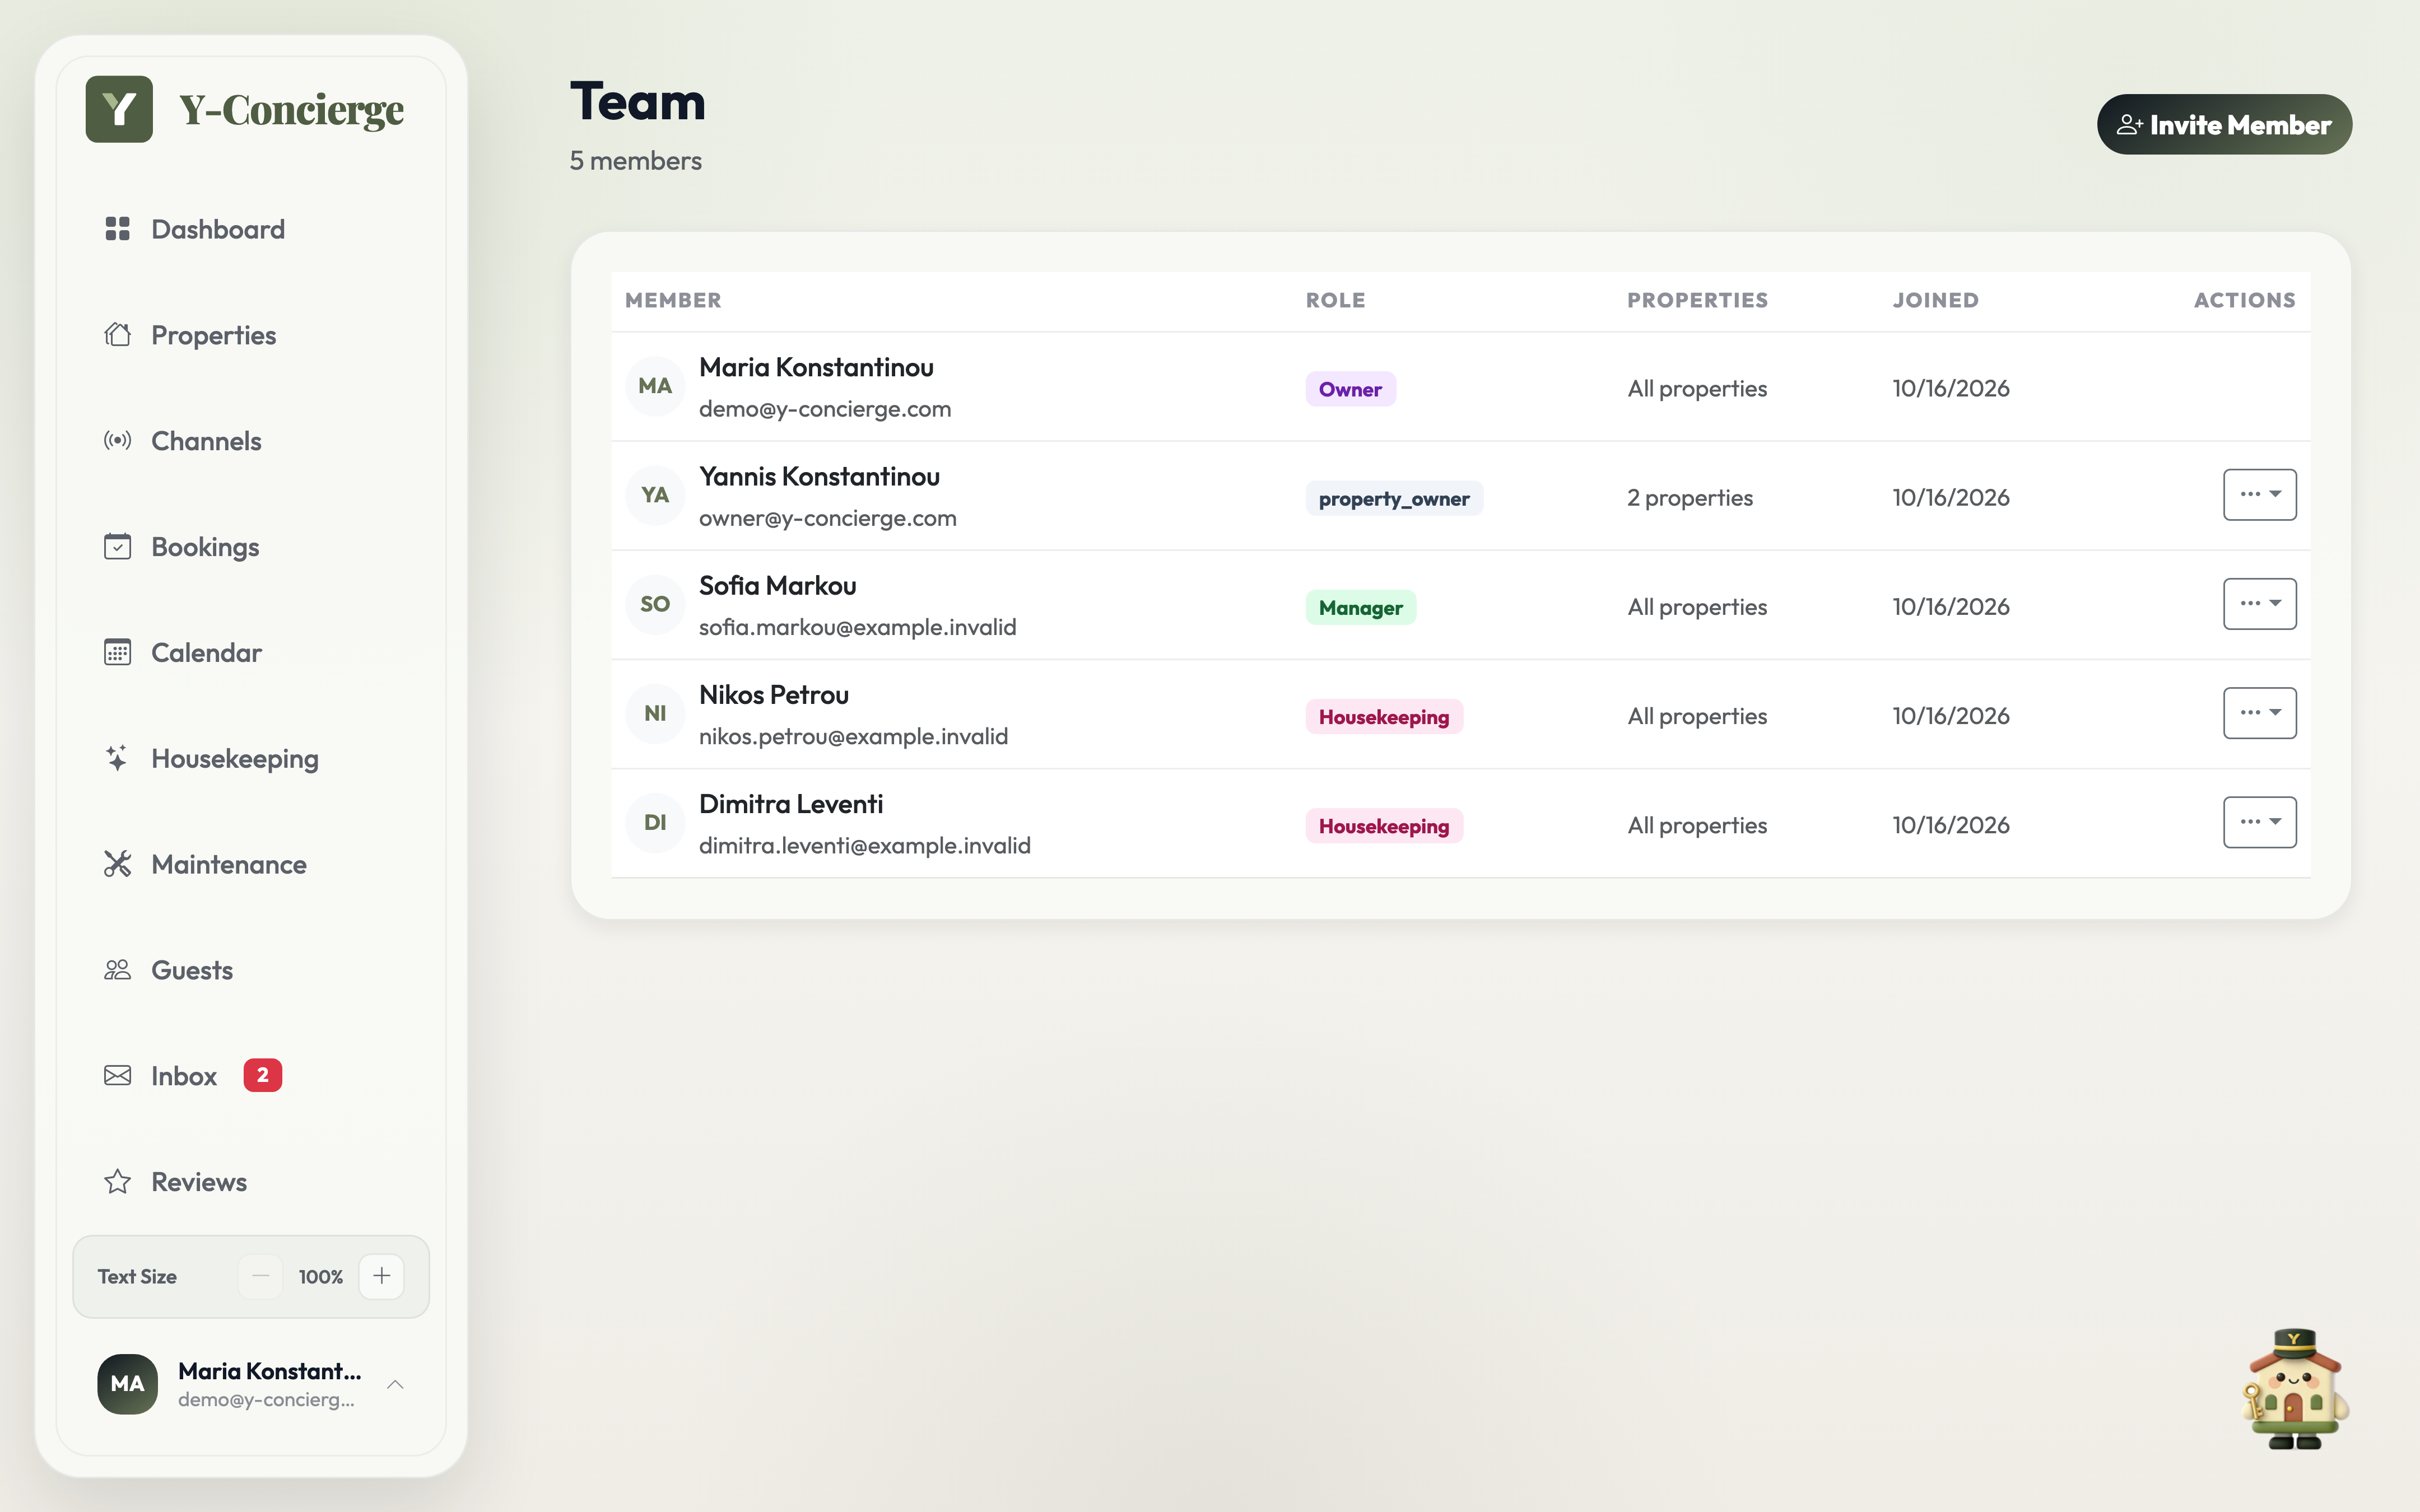Click the SO avatar for Sofia
2420x1512 pixels.
pos(655,604)
